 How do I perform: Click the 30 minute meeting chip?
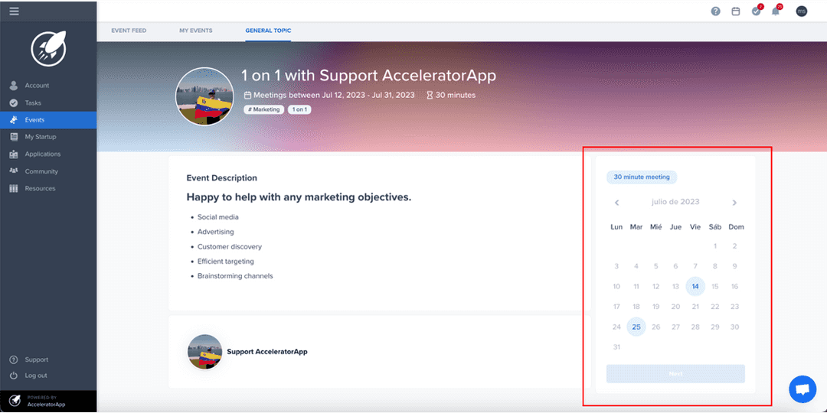pos(642,177)
